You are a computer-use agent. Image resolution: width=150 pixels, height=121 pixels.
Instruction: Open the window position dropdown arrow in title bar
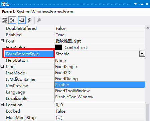pos(135,4)
